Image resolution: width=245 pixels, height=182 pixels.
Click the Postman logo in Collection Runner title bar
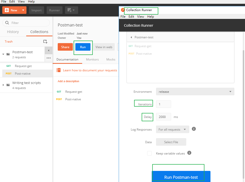[123, 10]
